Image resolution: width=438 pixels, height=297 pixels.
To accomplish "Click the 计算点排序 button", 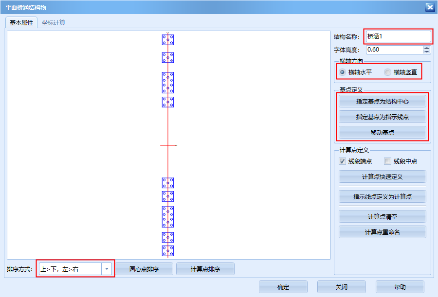I will tap(205, 269).
